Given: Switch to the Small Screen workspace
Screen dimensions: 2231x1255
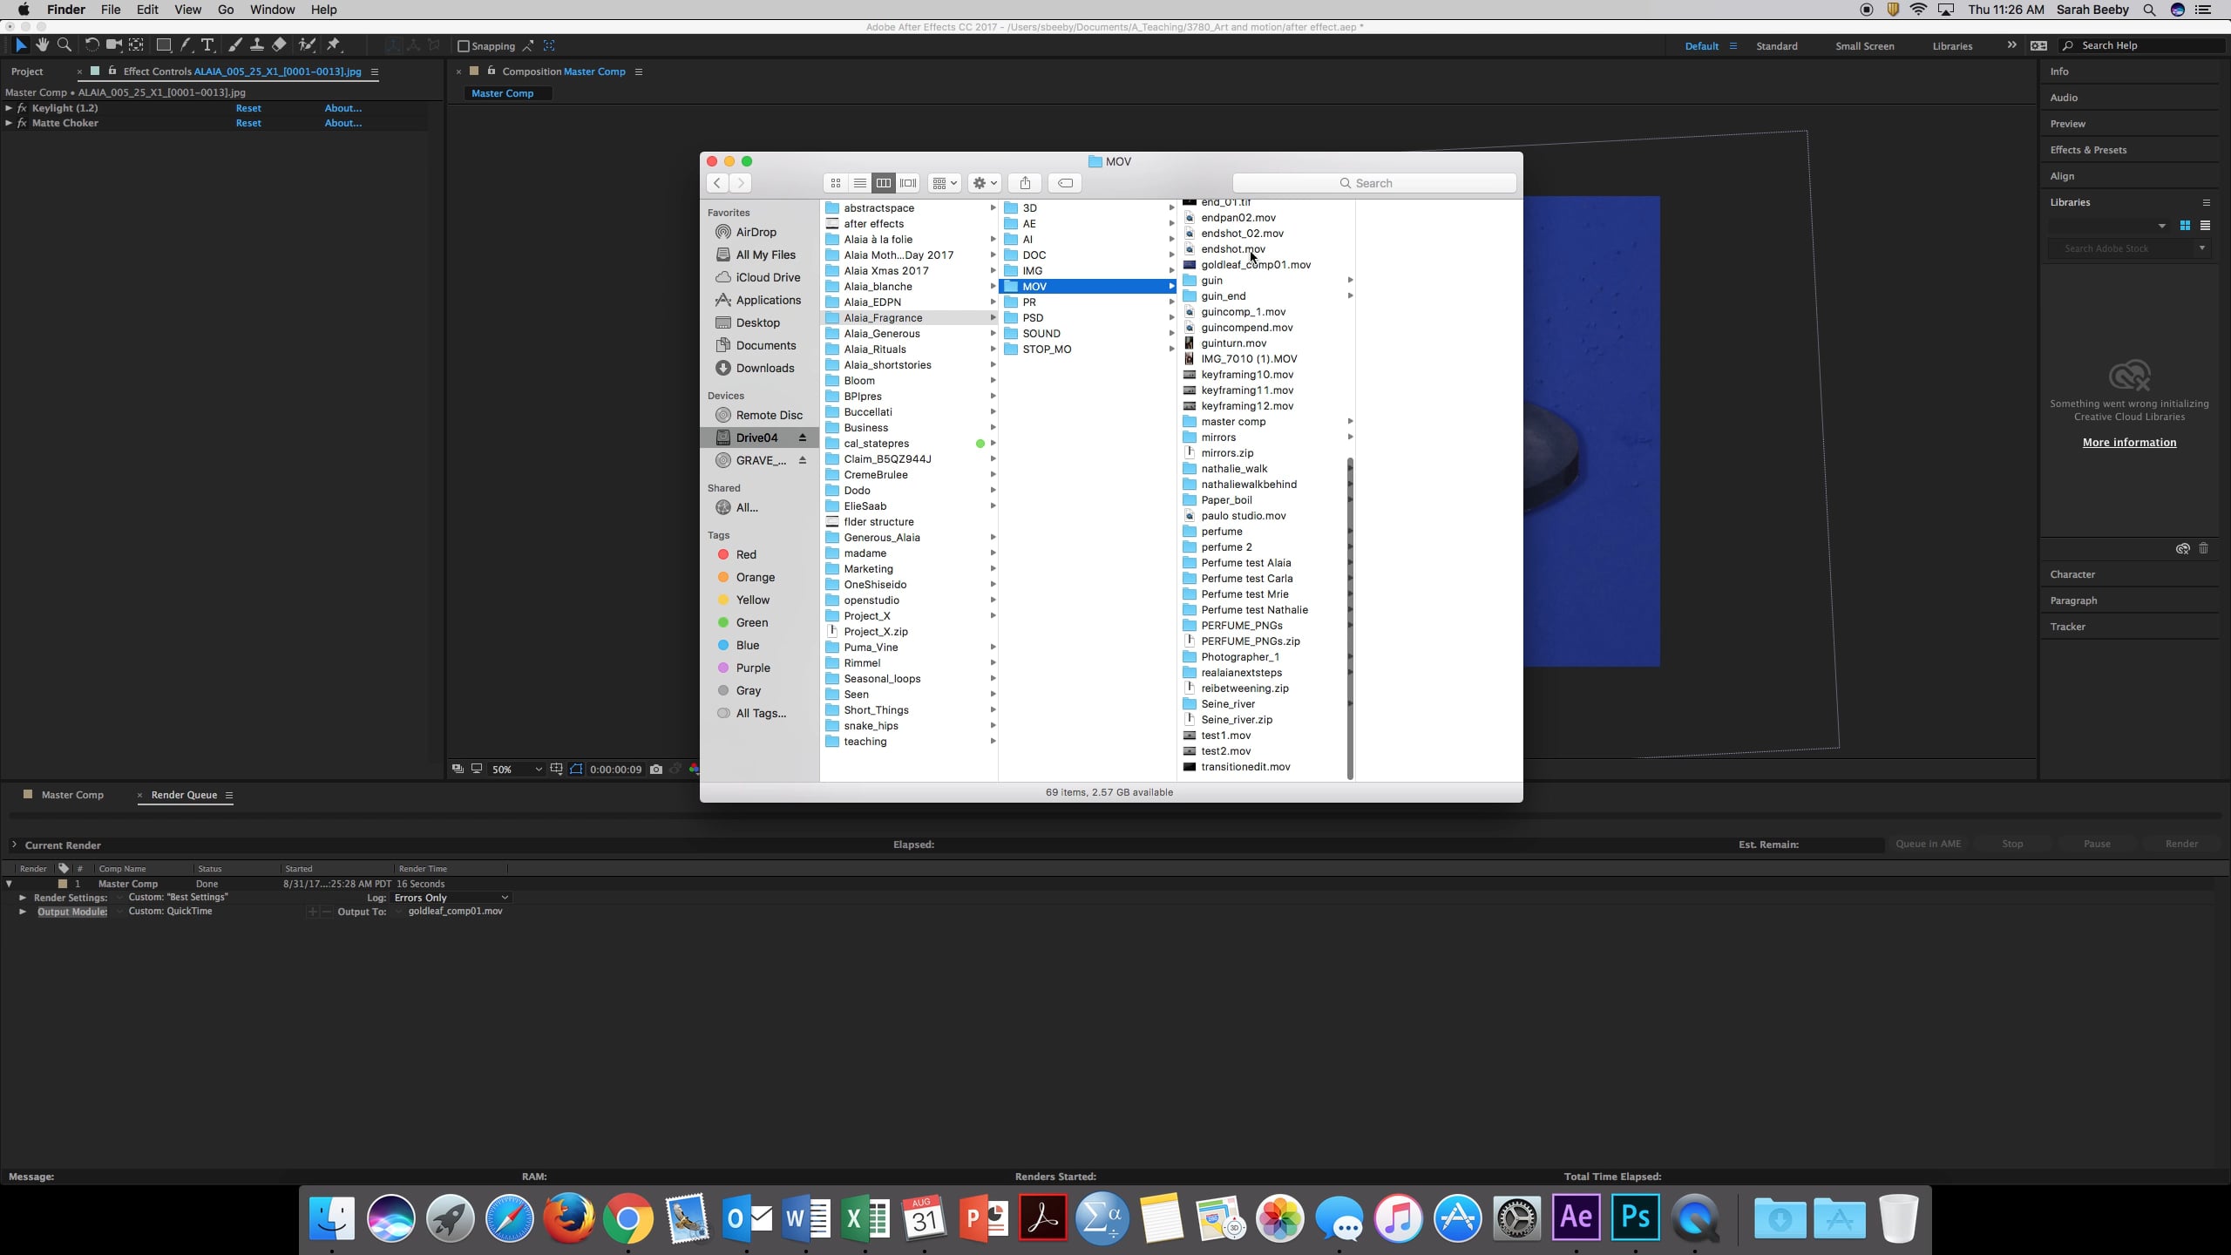Looking at the screenshot, I should (x=1864, y=46).
